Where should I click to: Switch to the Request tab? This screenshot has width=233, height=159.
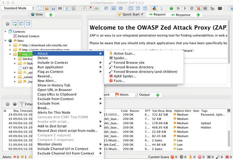click(157, 14)
